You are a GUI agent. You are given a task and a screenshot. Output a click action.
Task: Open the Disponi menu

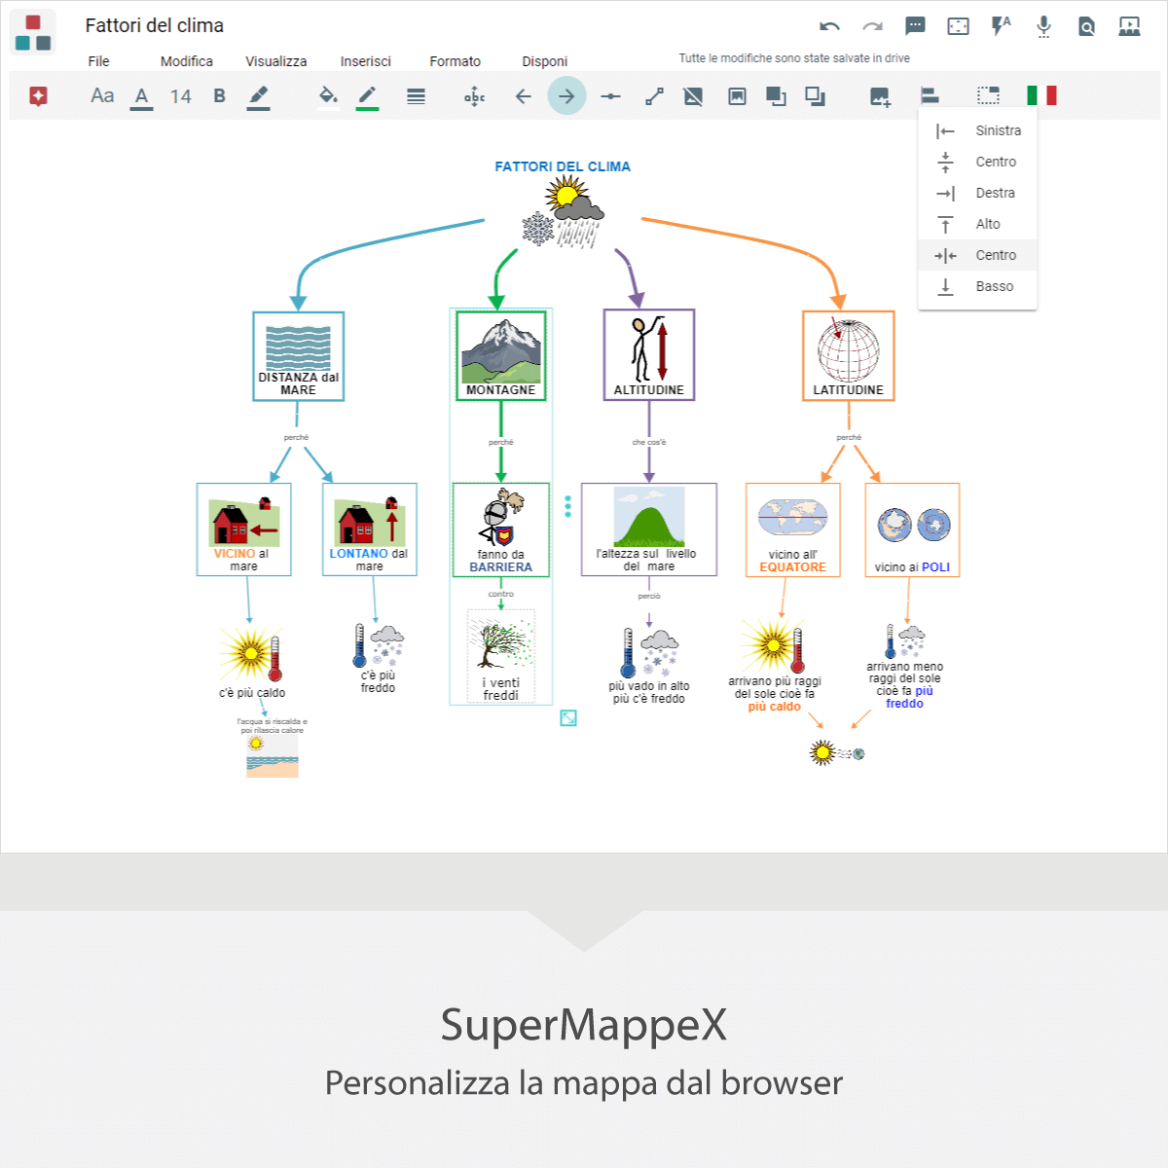(545, 61)
